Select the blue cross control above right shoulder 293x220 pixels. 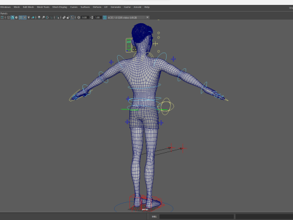click(x=173, y=59)
